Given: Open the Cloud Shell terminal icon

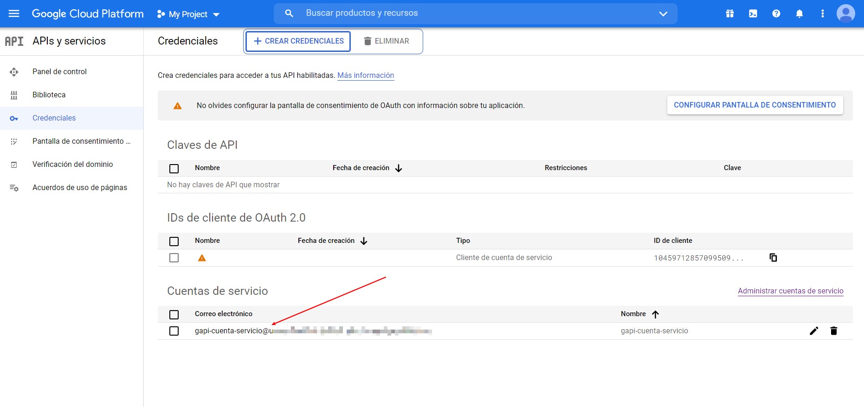Looking at the screenshot, I should [753, 13].
